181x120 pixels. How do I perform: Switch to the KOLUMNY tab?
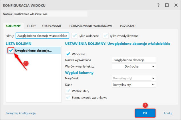pos(13,26)
